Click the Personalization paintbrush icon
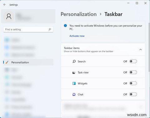150x118 pixels. click(x=7, y=62)
